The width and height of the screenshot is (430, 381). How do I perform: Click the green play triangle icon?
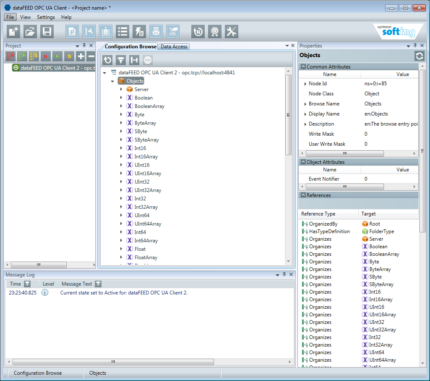[x=57, y=56]
